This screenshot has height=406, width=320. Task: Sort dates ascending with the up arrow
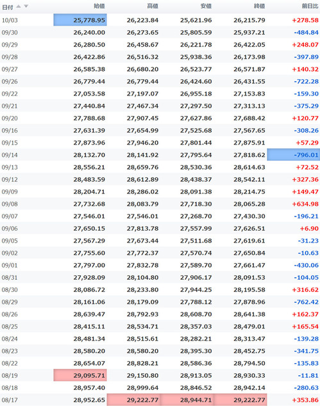19,6
